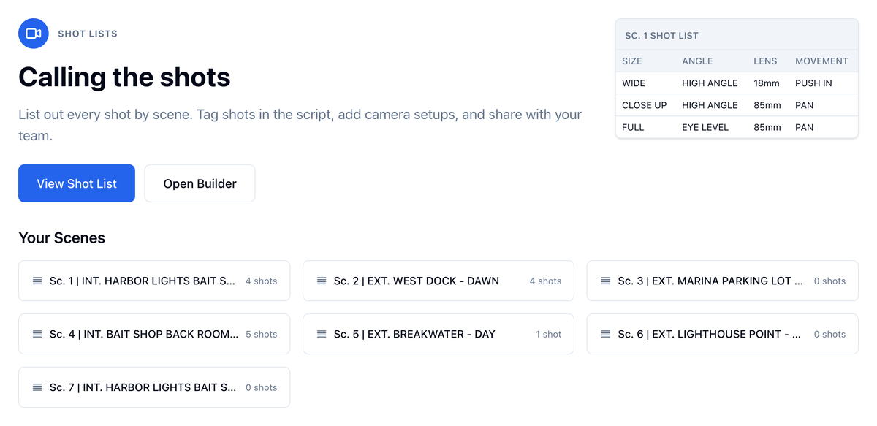Click the PUSH IN movement cell
The image size is (877, 426).
813,83
